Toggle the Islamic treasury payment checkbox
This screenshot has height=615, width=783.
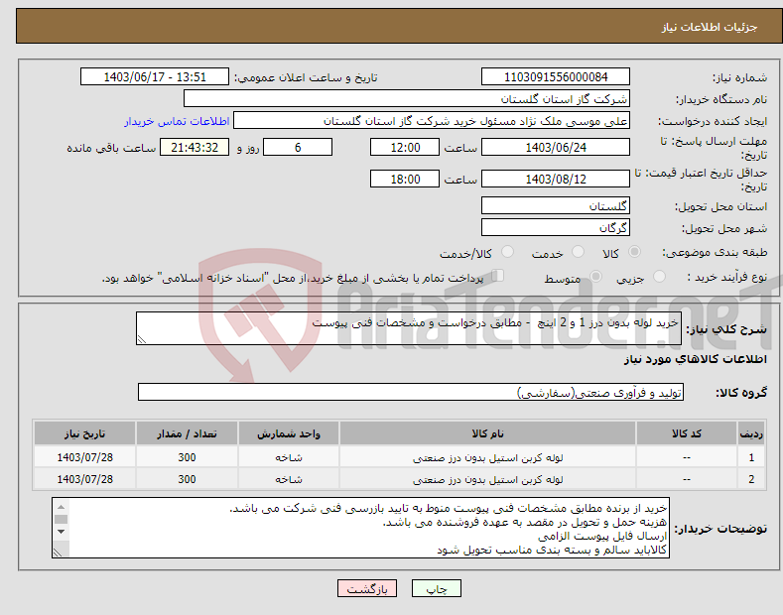click(498, 276)
